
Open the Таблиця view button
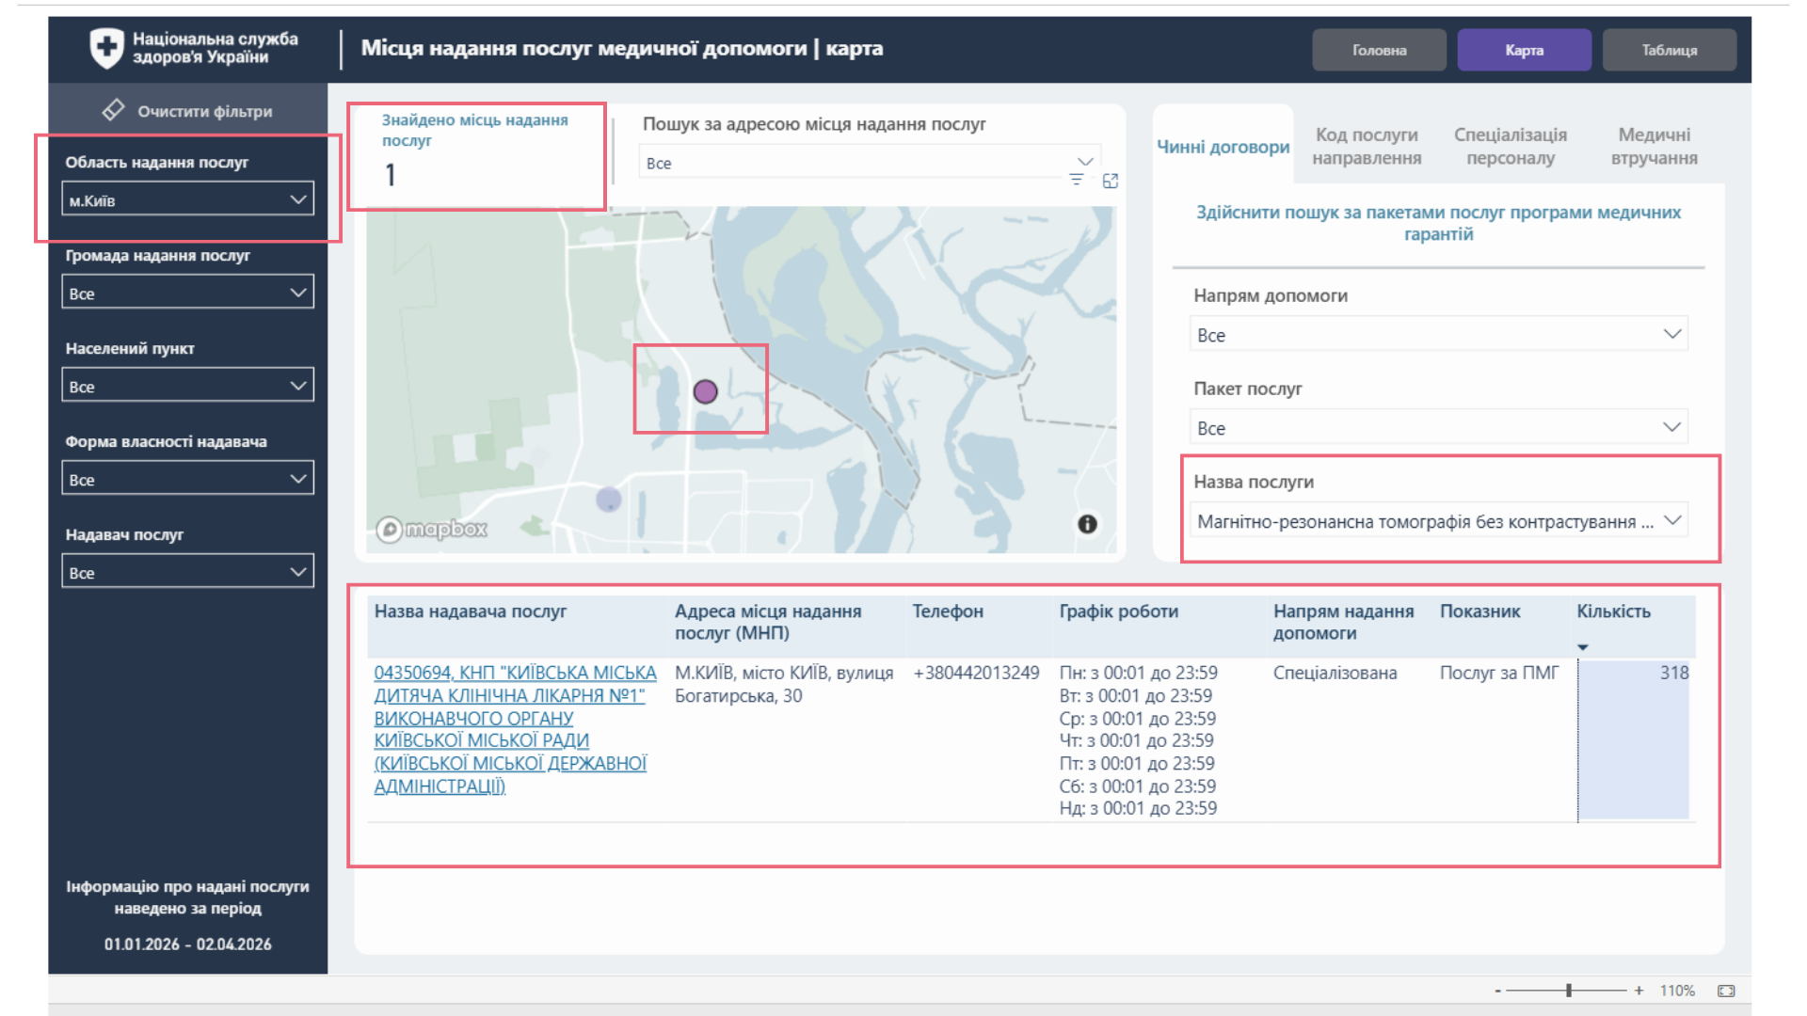[1669, 50]
